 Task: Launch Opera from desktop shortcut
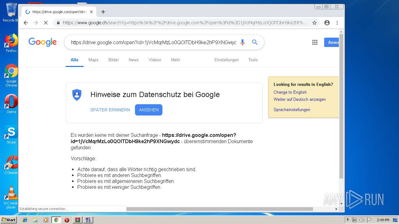pos(11,104)
